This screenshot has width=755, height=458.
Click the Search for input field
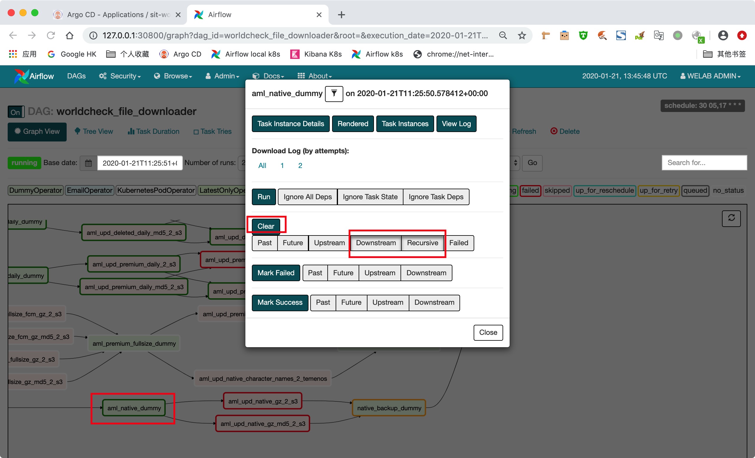point(704,163)
